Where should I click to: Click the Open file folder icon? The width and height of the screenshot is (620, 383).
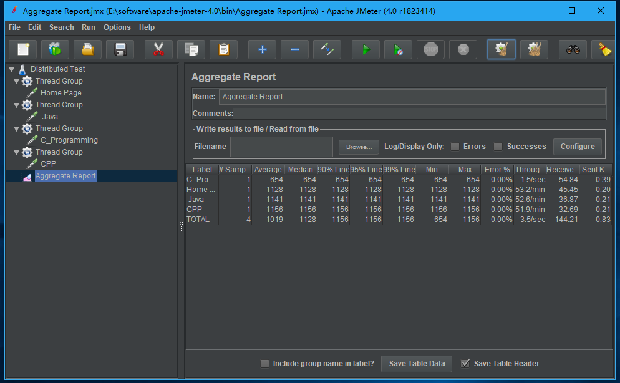88,49
